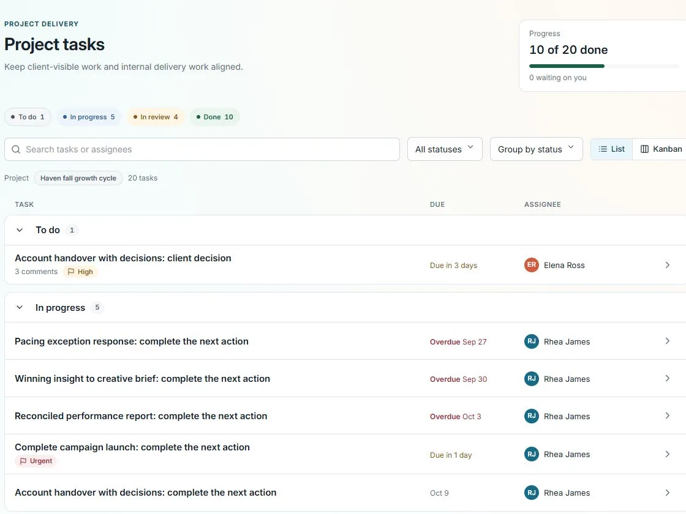Click the ASSIGNEE column header
The height and width of the screenshot is (514, 686).
point(543,204)
